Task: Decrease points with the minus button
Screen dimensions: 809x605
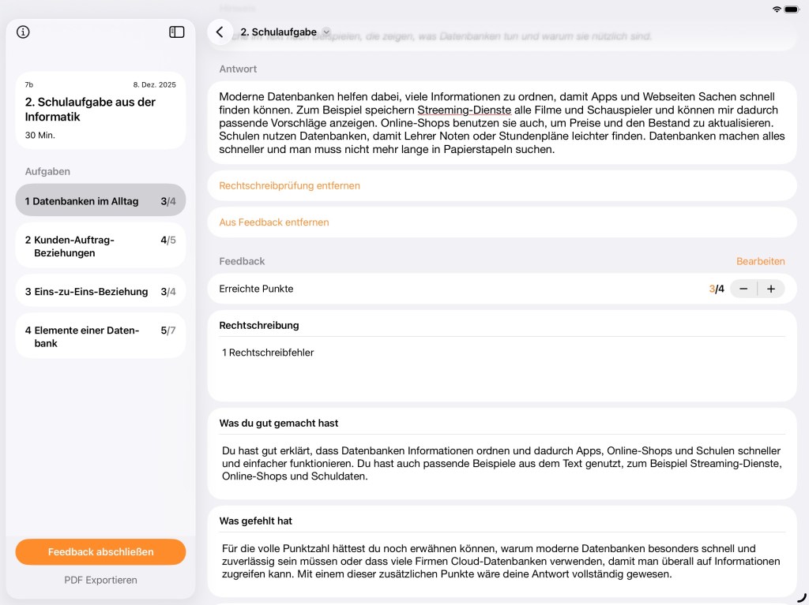Action: point(743,289)
